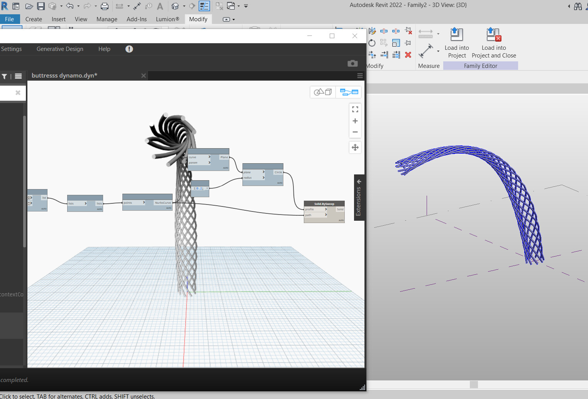Screen dimensions: 588x399
Task: Click the Dynamo zoom to fit icon
Action: (x=355, y=110)
